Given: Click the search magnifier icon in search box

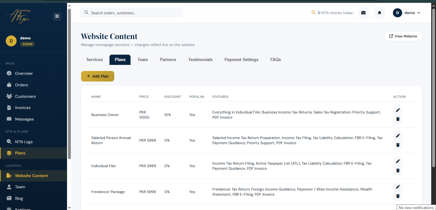Looking at the screenshot, I should click(86, 13).
